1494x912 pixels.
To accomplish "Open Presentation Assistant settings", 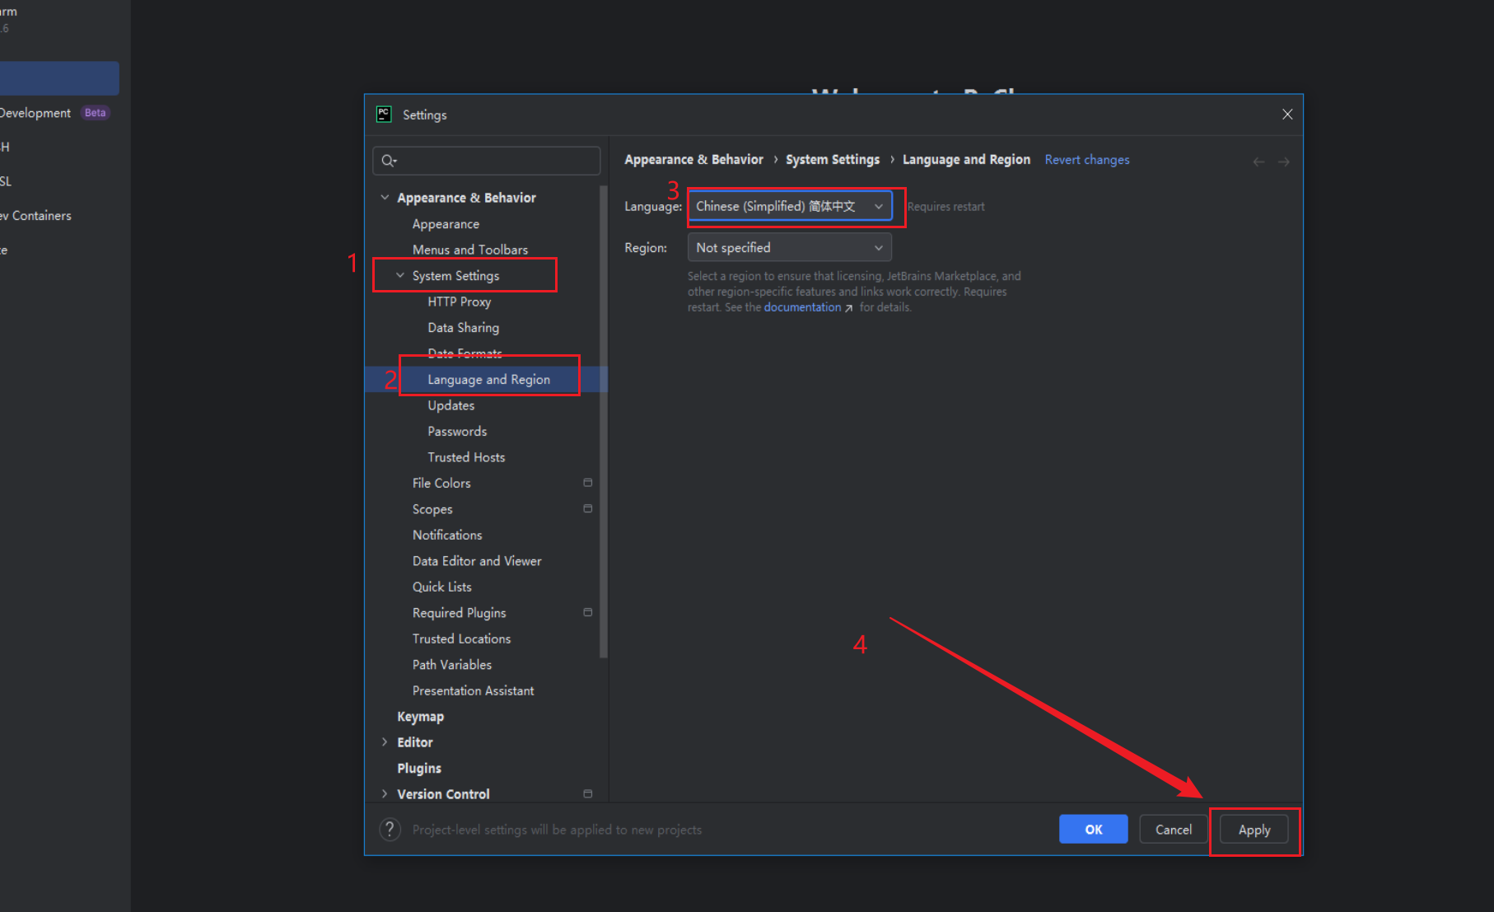I will 473,691.
